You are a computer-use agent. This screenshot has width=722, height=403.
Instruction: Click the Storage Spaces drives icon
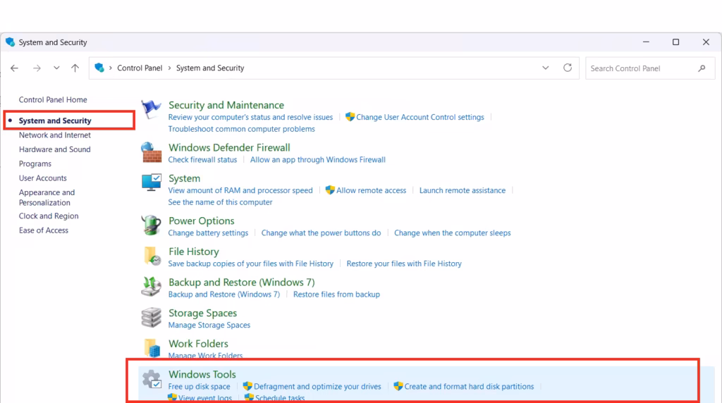click(x=151, y=318)
